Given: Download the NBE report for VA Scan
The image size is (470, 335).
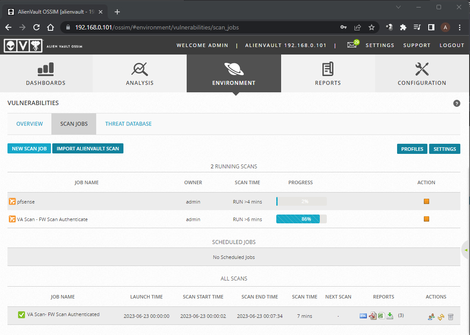Looking at the screenshot, I should 390,316.
